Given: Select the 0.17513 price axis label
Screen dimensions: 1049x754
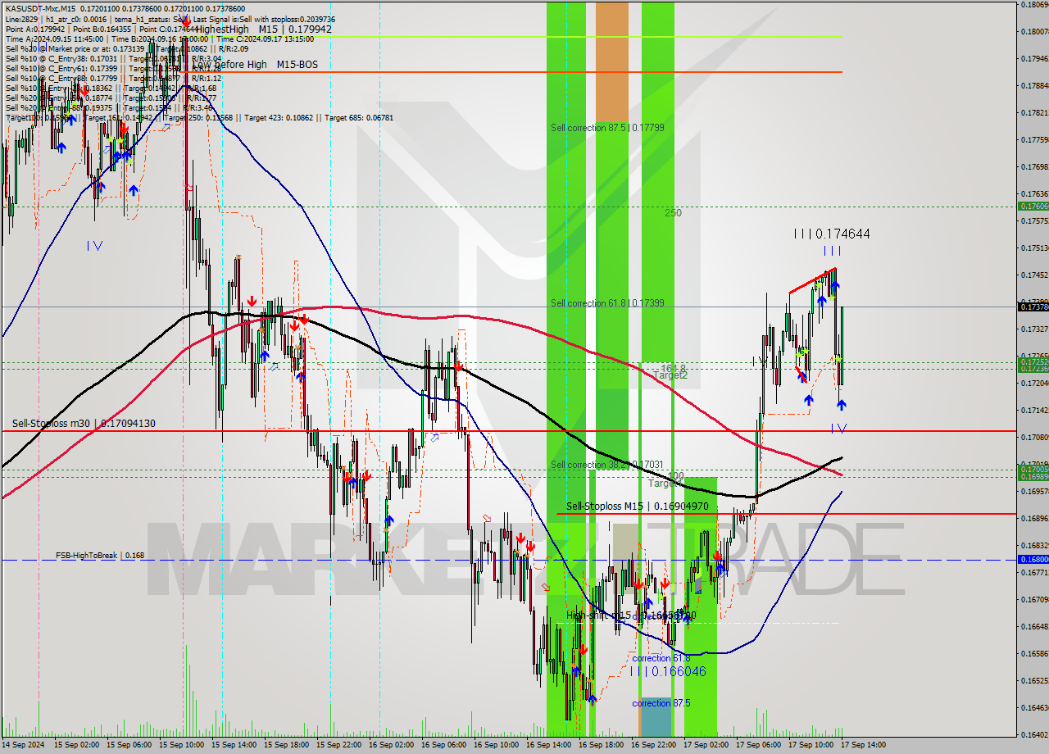Looking at the screenshot, I should click(x=1033, y=248).
